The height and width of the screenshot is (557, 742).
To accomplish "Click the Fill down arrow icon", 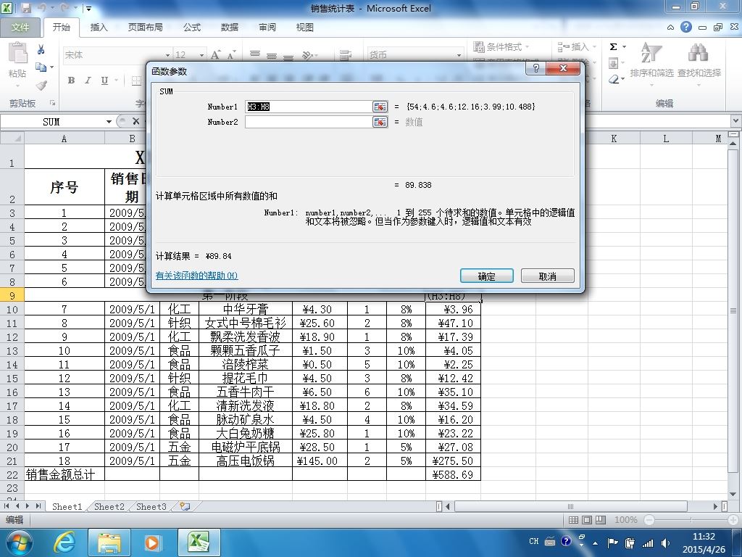I will click(x=613, y=63).
